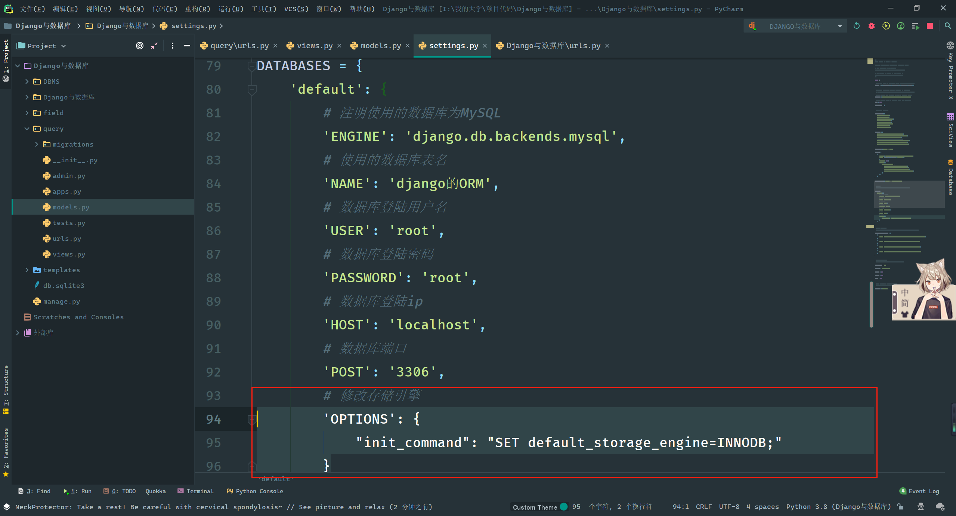Viewport: 956px width, 516px height.
Task: Open the VCS menu
Action: click(296, 9)
